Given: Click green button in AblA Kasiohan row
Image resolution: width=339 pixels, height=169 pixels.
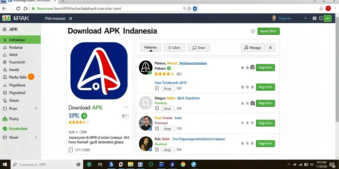Looking at the screenshot, I should click(x=265, y=103).
